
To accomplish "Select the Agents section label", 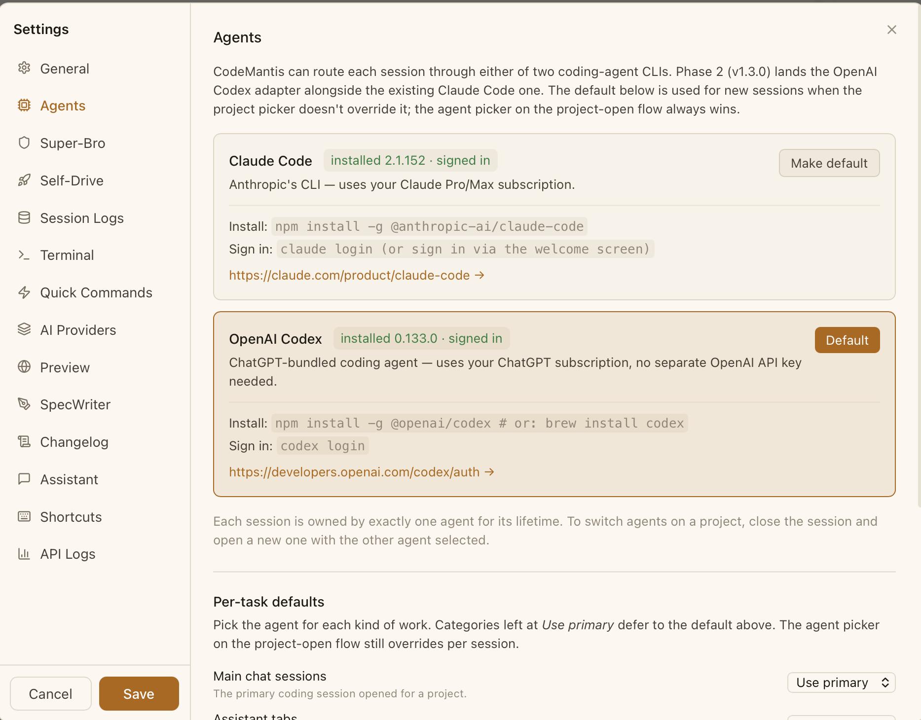I will pyautogui.click(x=63, y=106).
